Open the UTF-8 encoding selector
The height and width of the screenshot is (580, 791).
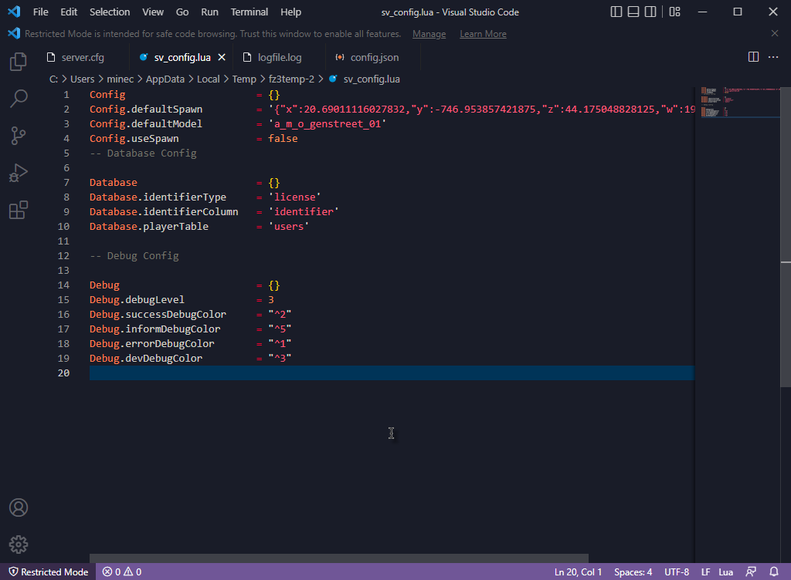pyautogui.click(x=676, y=572)
